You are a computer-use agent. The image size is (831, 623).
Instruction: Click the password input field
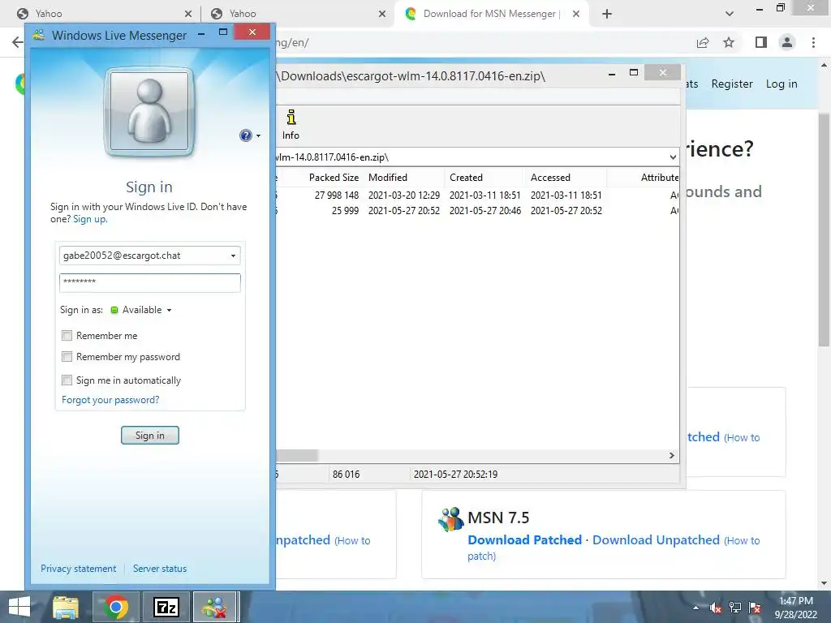(x=150, y=282)
